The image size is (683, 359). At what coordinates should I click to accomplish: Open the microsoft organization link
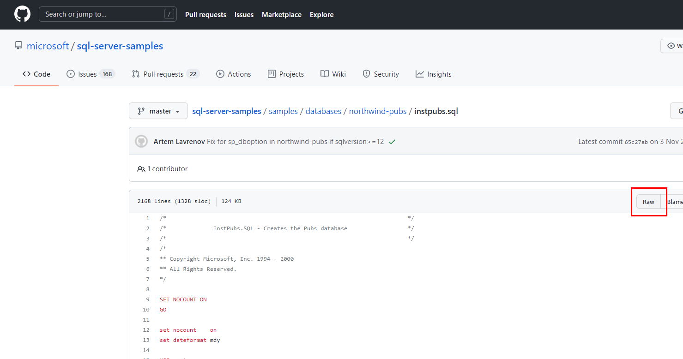[x=48, y=46]
